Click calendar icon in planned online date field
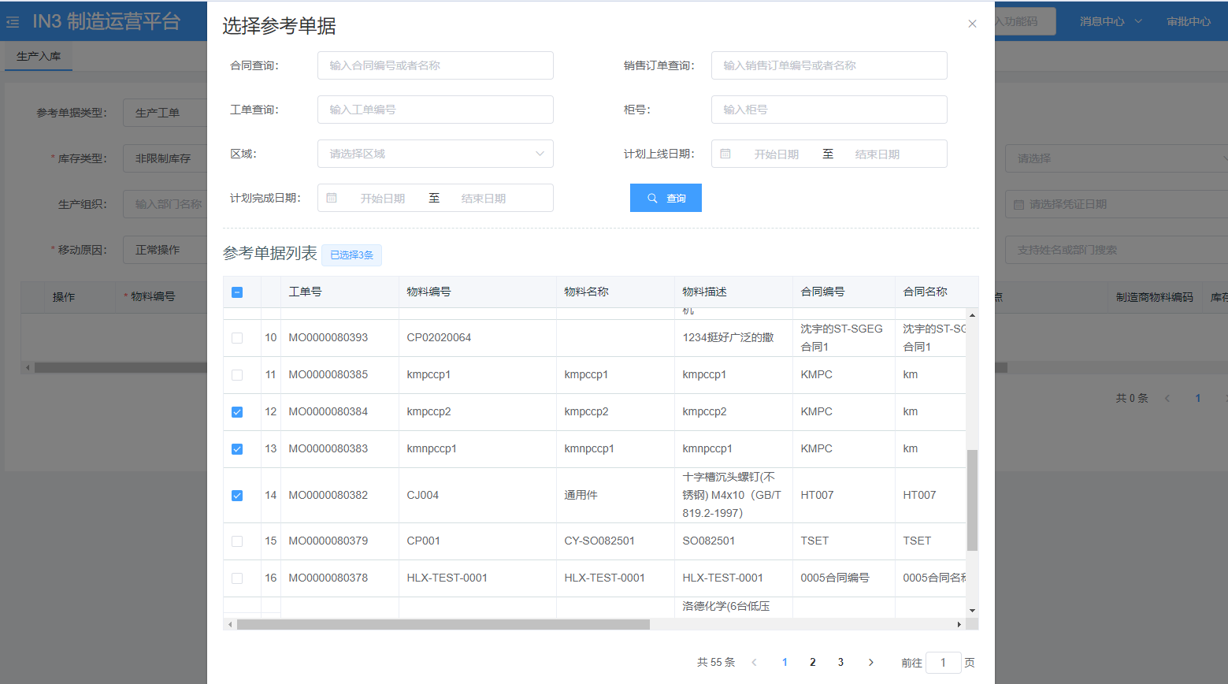The width and height of the screenshot is (1228, 684). 725,154
